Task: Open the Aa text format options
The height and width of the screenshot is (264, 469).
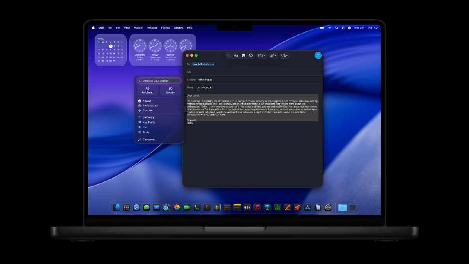Action: [236, 56]
